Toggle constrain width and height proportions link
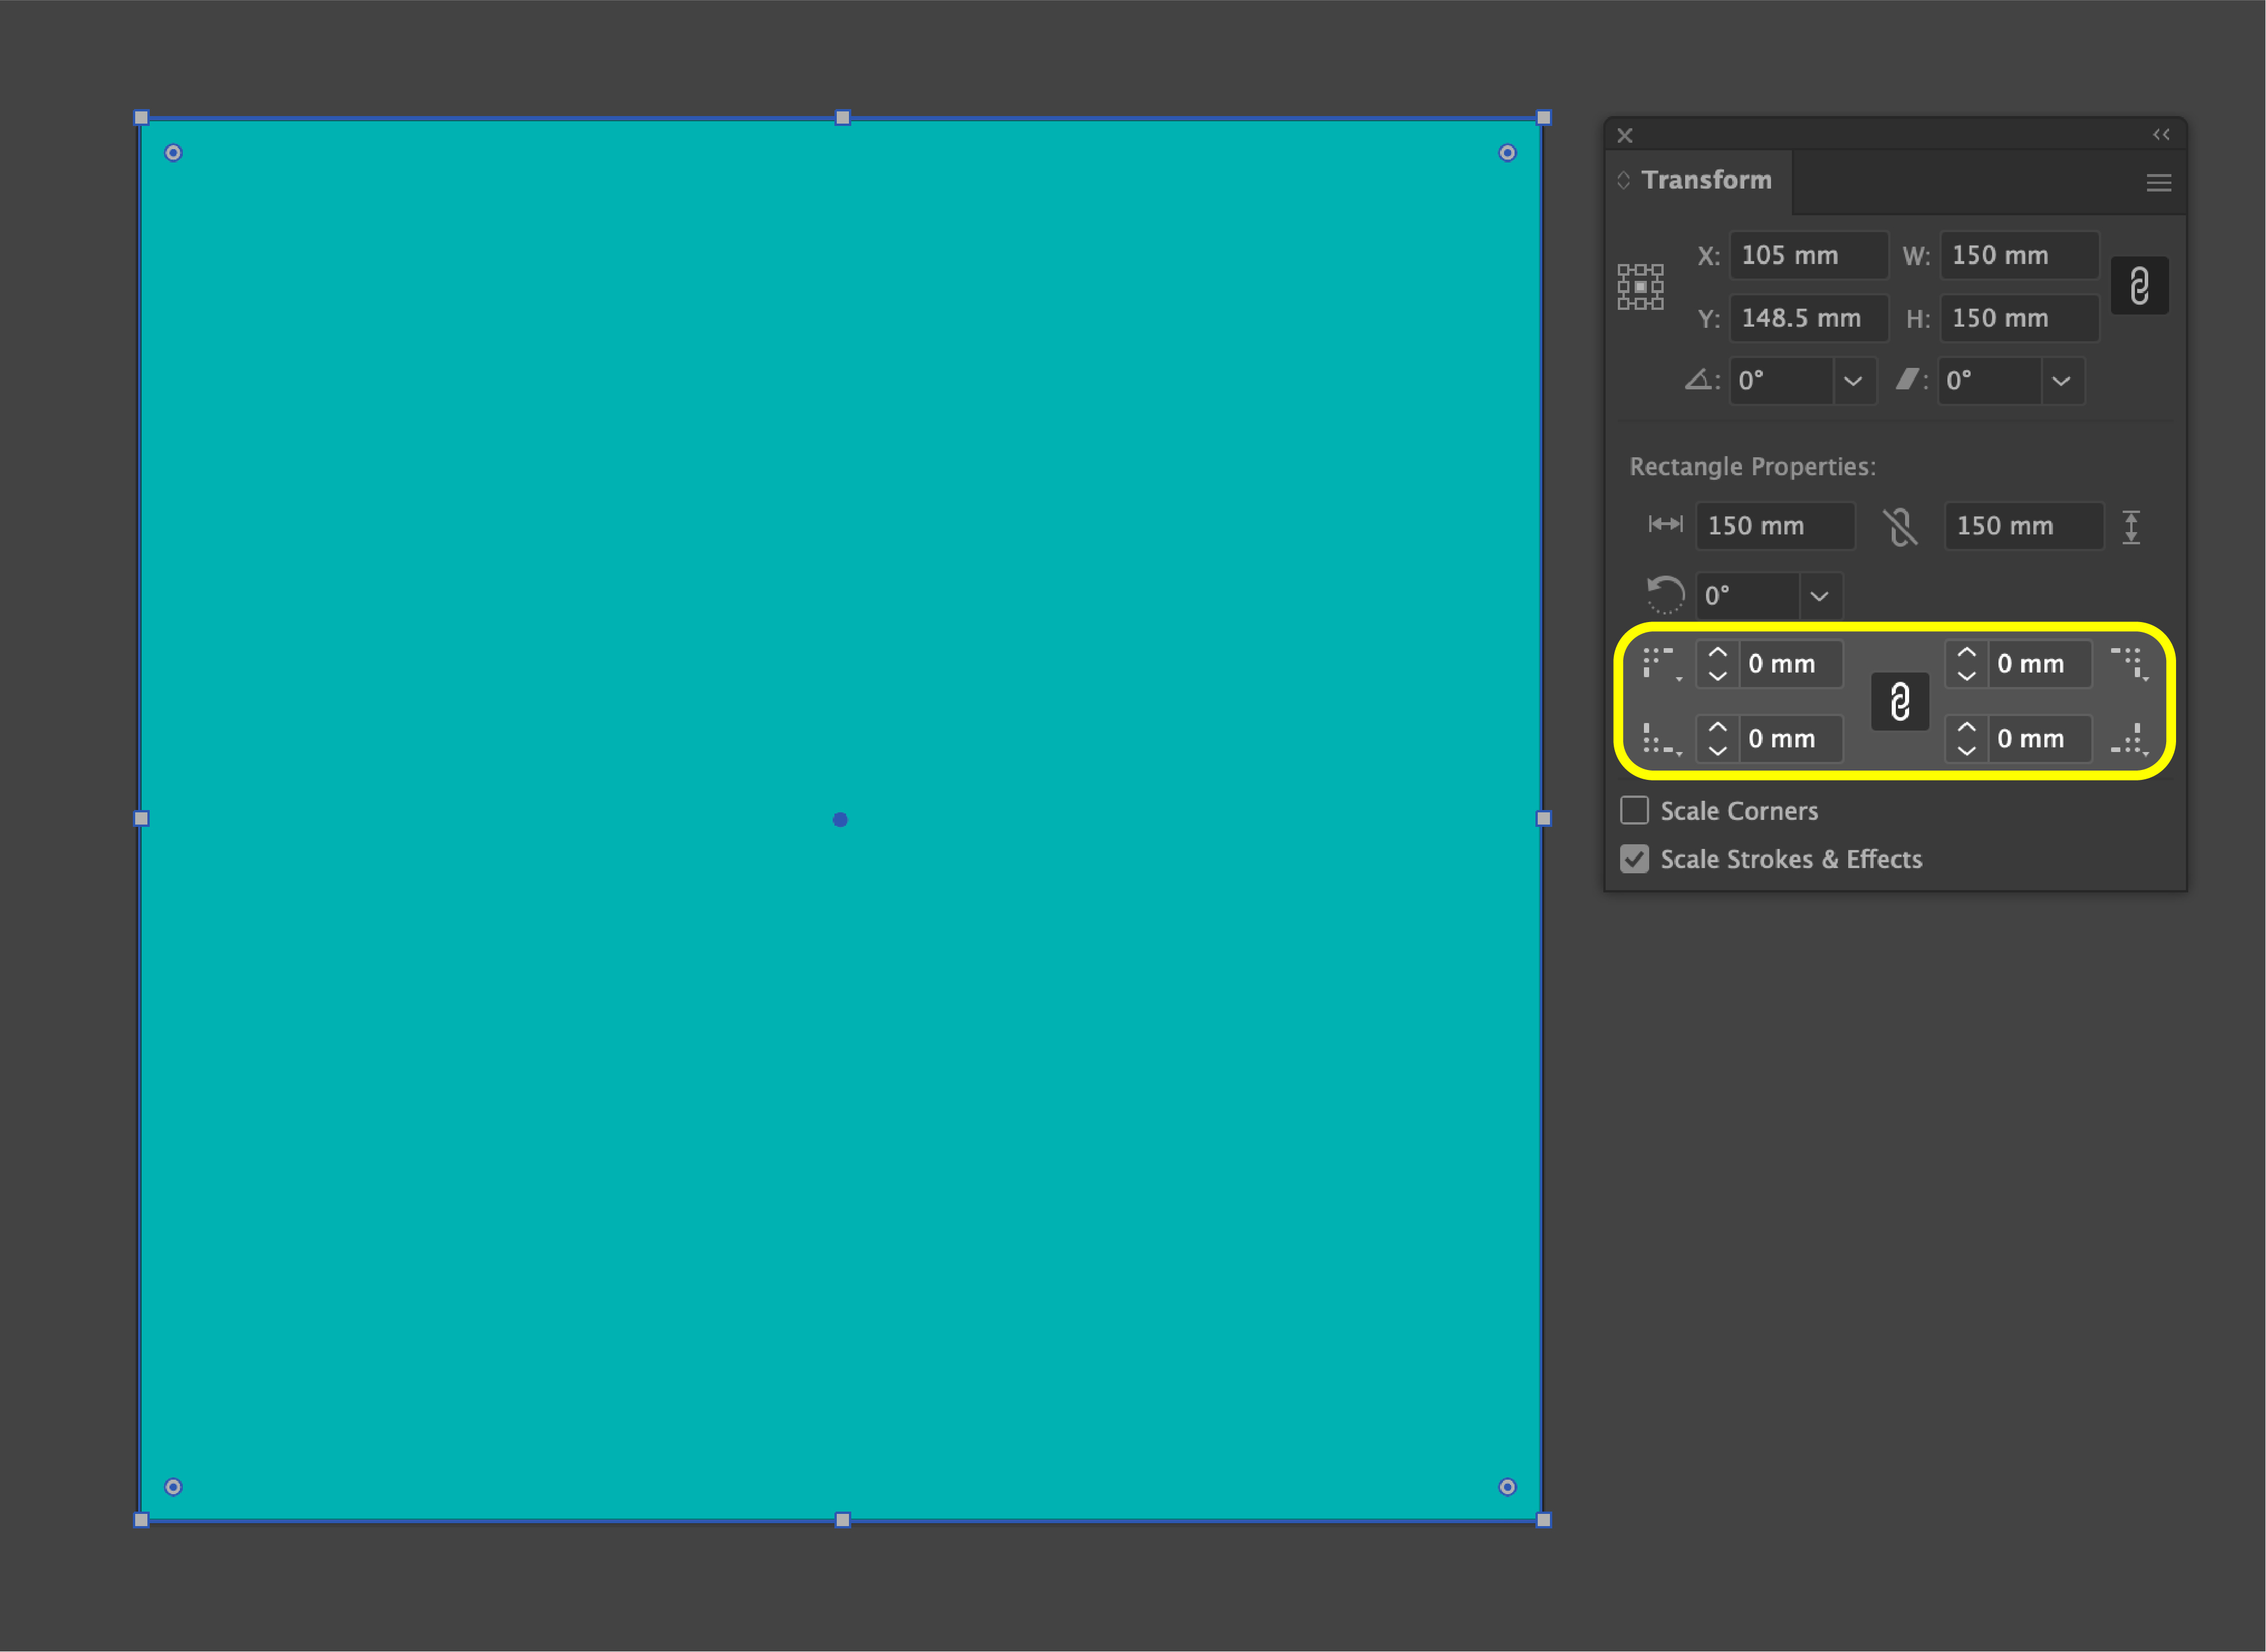Screen dimensions: 2266x1652 click(2139, 287)
